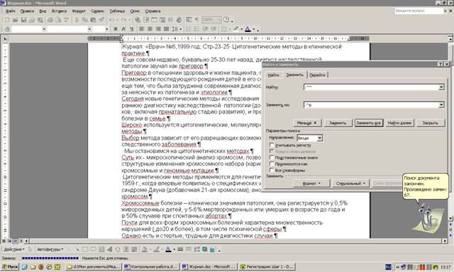Click into the 'Заменить на' text field
Viewport: 454px width, 272px height.
click(371, 105)
